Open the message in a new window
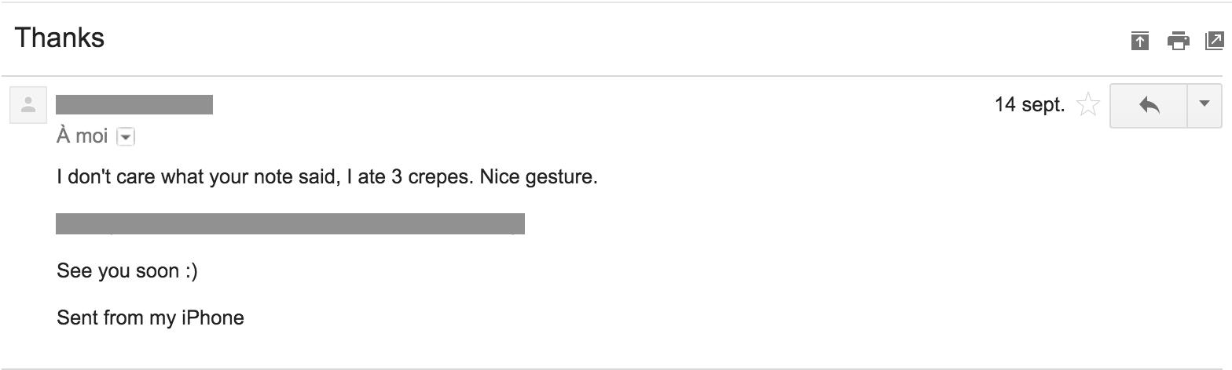Viewport: 1232px width, 370px height. pos(1214,41)
